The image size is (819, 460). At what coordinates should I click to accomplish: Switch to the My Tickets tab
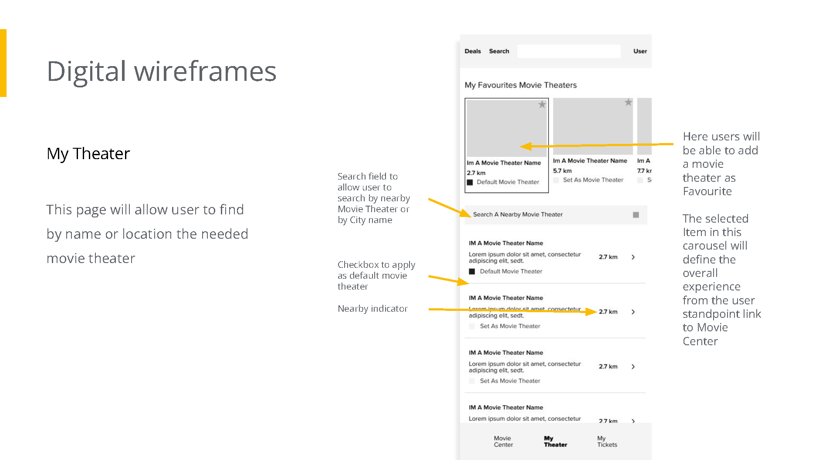tap(607, 441)
